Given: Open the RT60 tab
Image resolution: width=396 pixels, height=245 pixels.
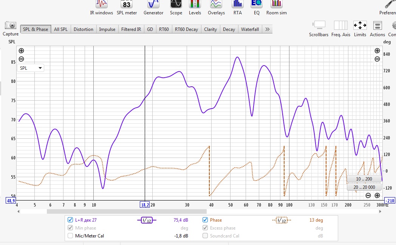Looking at the screenshot, I should (x=164, y=29).
